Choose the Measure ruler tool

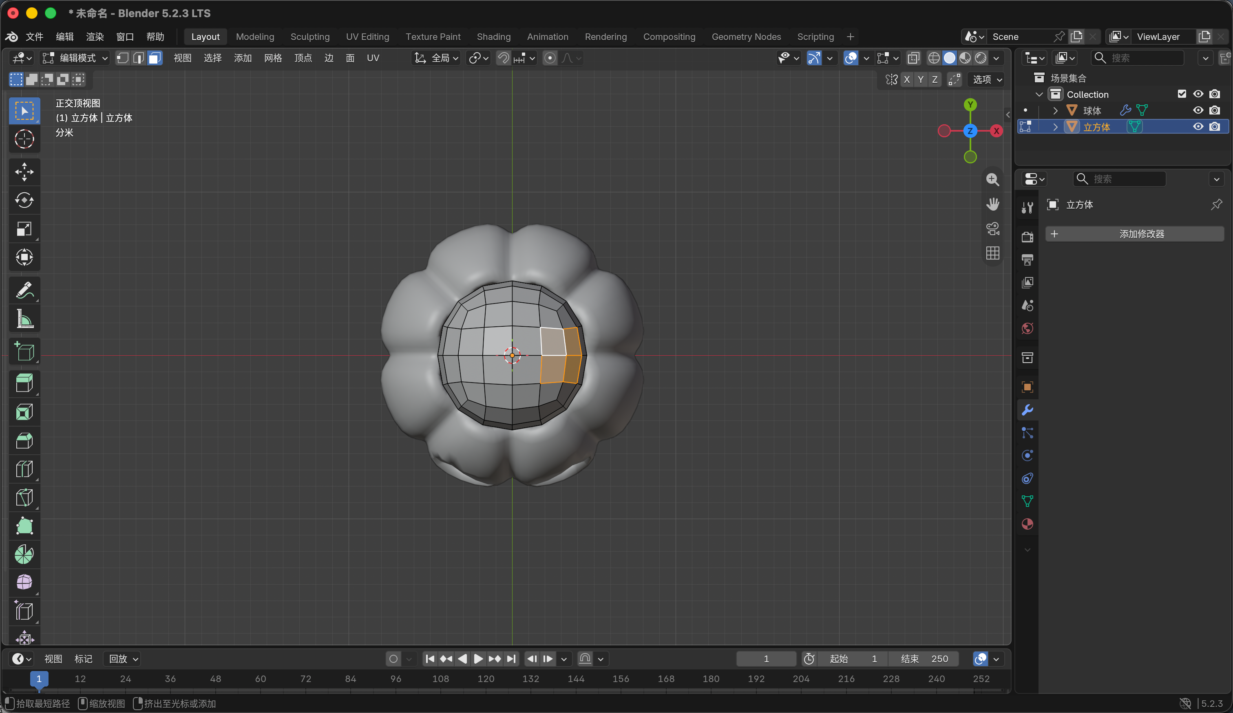pyautogui.click(x=24, y=319)
